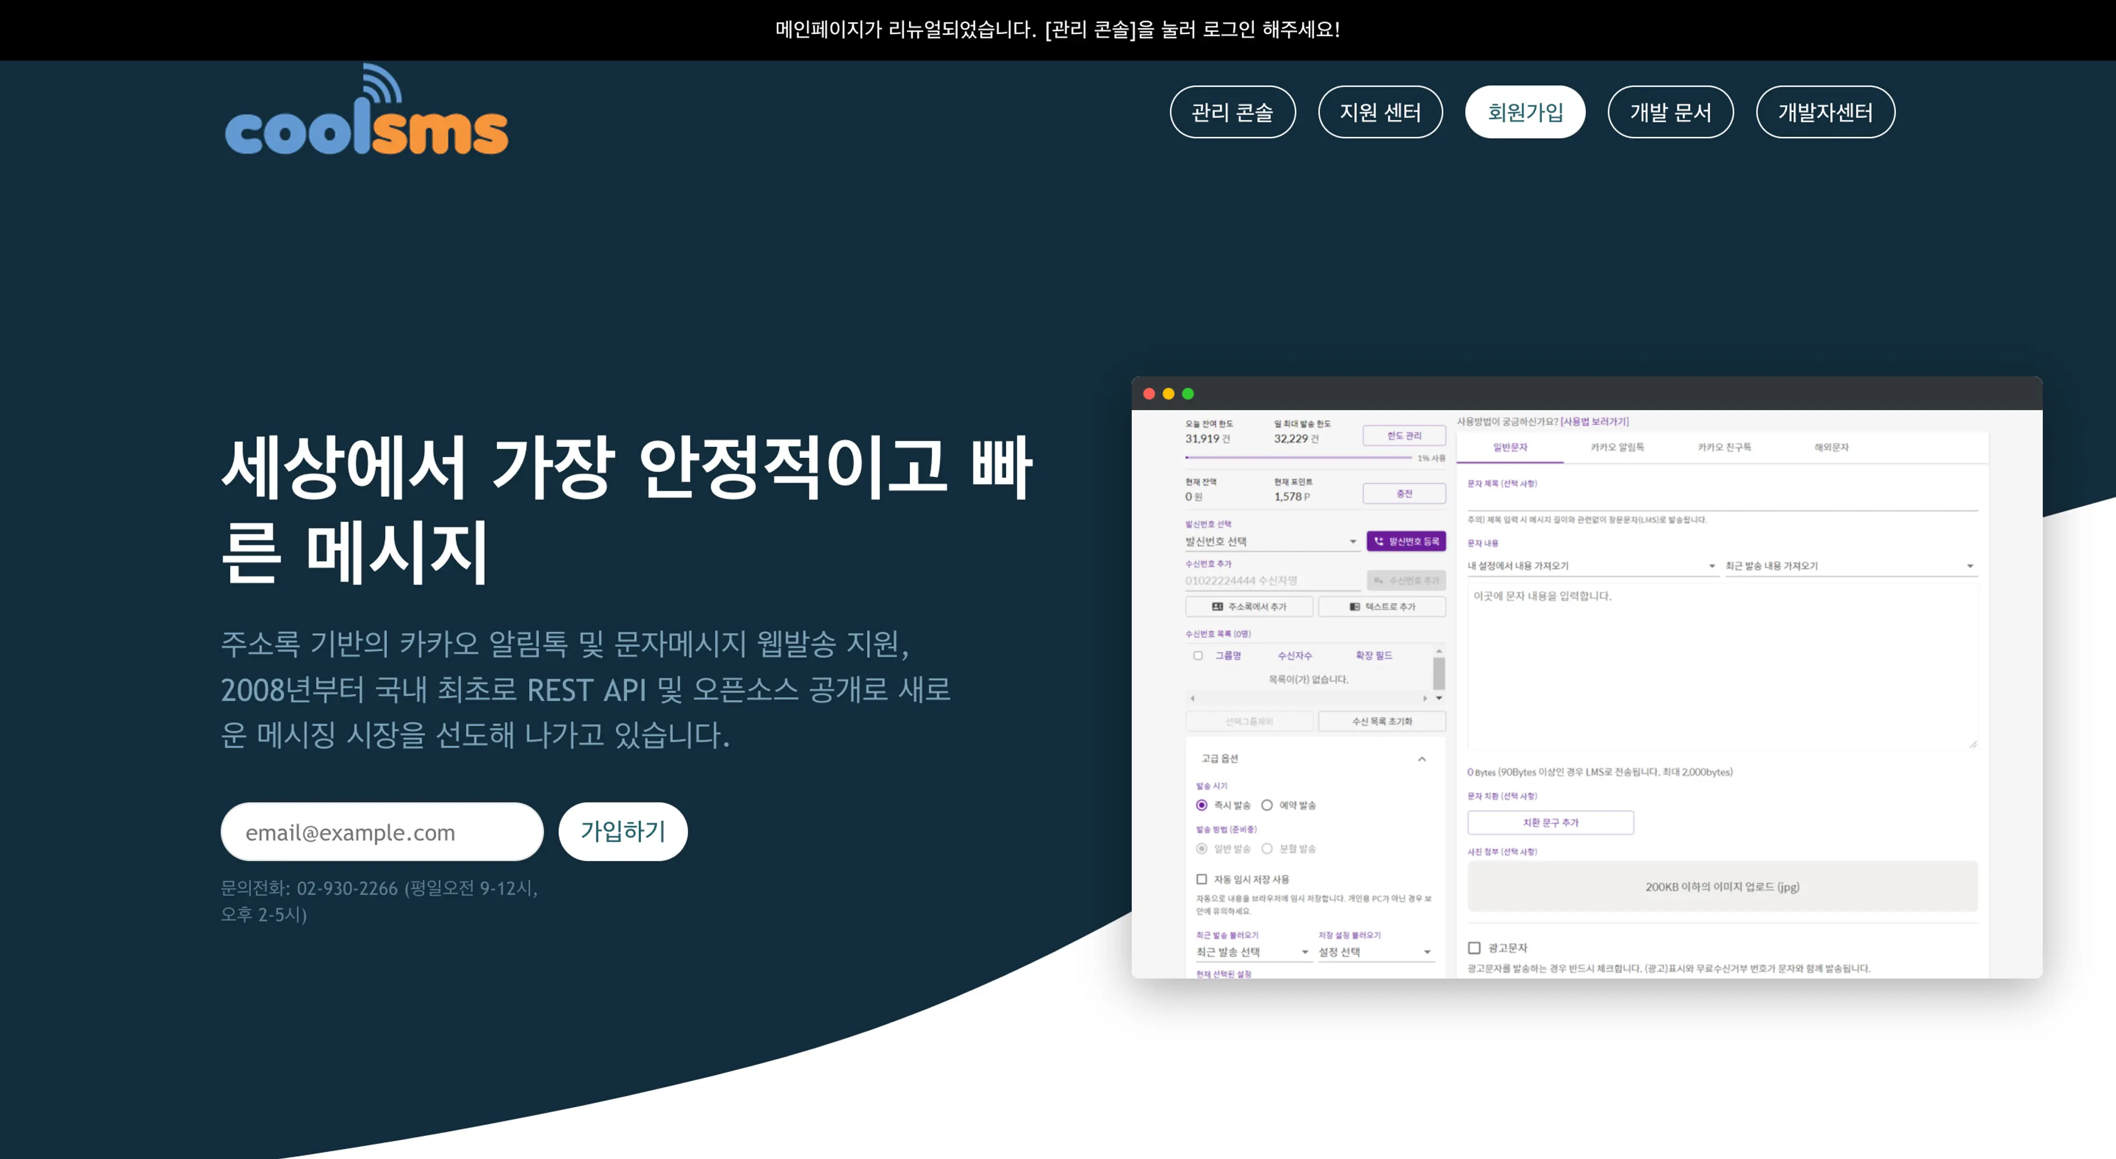Image resolution: width=2116 pixels, height=1159 pixels.
Task: Open the 개발자센터 page
Action: (x=1825, y=112)
